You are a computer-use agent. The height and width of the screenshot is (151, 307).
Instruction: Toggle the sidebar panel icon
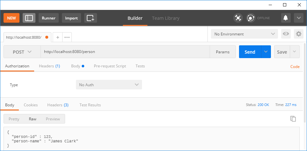click(29, 18)
